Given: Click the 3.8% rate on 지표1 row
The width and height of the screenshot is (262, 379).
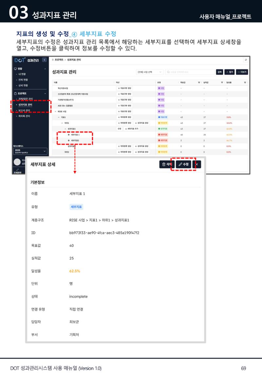Looking at the screenshot, I should (x=229, y=117).
